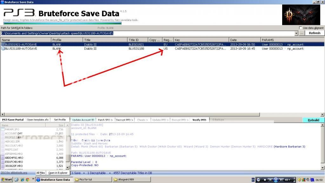Click the disc icon of BLUS31188-AUTOSAVE row
This screenshot has height=183, width=325.
click(3, 49)
